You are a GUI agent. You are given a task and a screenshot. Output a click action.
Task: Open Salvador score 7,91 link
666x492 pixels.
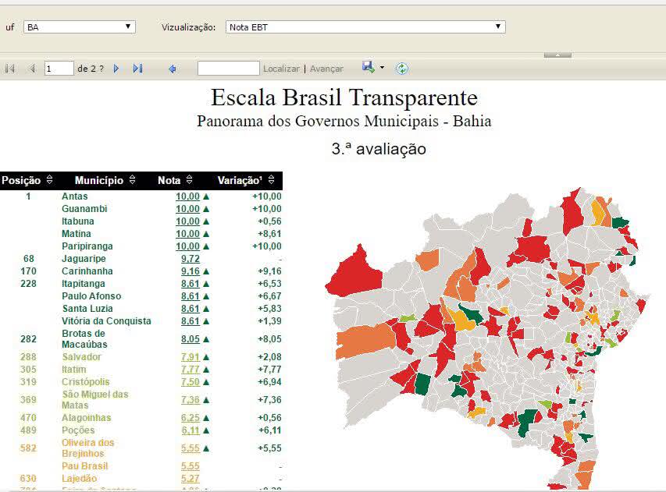point(191,357)
